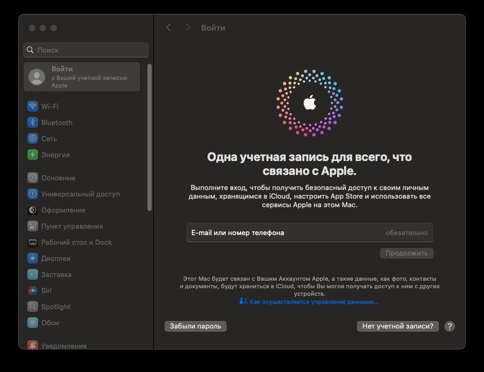Click the search magnifier icon

tap(30, 50)
